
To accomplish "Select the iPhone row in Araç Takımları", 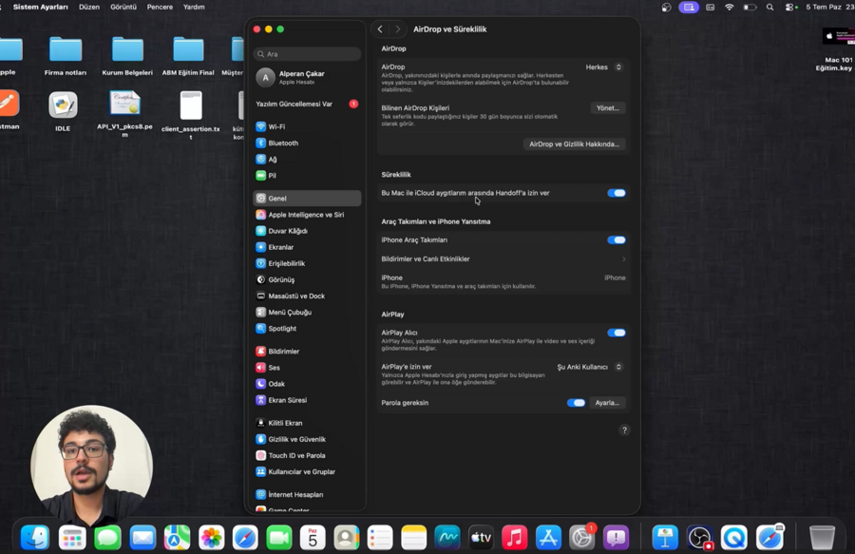I will point(503,281).
